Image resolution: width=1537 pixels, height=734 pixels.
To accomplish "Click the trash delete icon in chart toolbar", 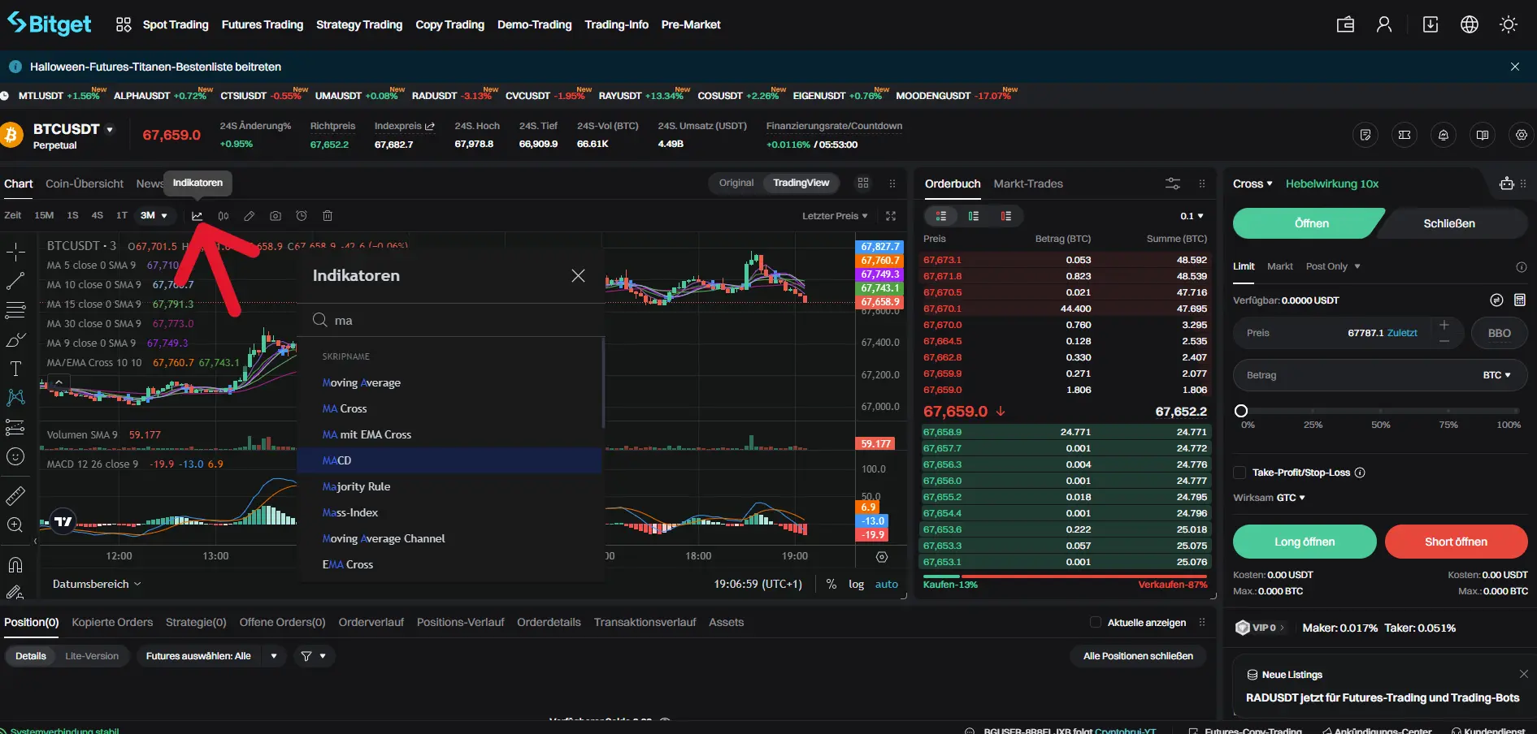I will coord(328,216).
